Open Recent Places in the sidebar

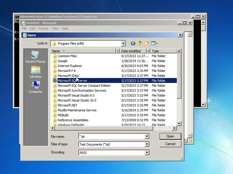pos(35,57)
